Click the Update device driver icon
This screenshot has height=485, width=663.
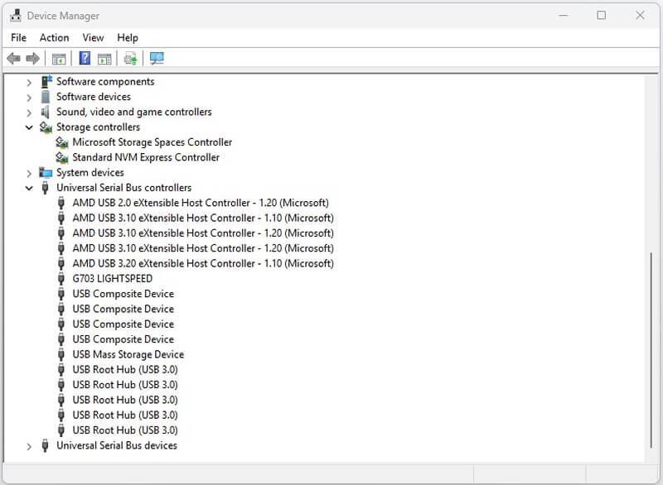click(130, 58)
